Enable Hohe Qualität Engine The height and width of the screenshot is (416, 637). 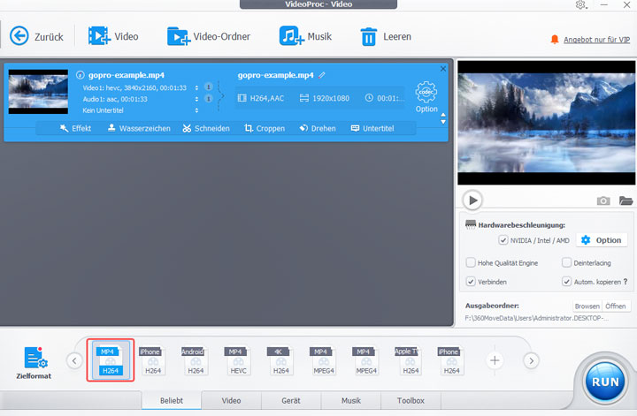(x=471, y=262)
